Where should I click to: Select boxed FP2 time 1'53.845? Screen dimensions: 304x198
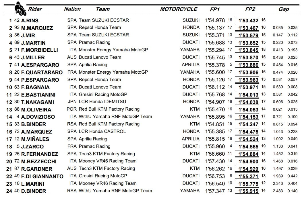(x=247, y=50)
